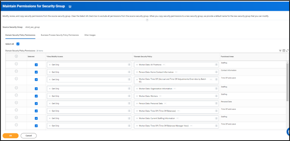Clear the Worker Data: Organization Information value

pos(137,89)
